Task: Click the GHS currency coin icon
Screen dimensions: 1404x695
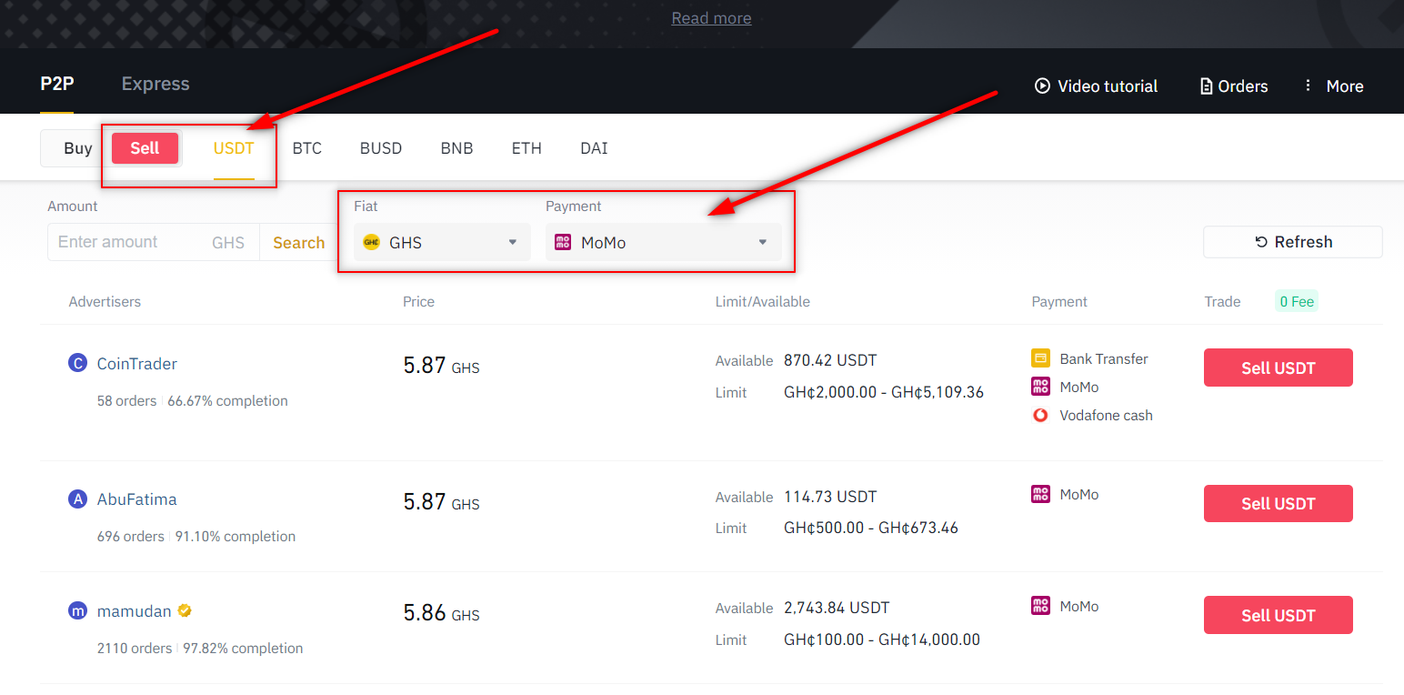Action: click(x=371, y=242)
